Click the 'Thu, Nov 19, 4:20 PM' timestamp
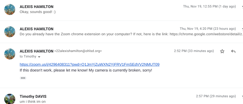The height and width of the screenshot is (104, 243). [x=208, y=29]
